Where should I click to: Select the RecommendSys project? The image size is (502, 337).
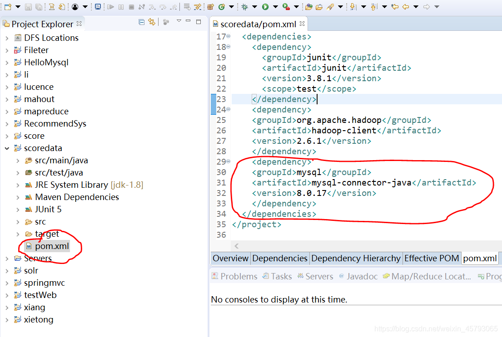click(x=55, y=124)
